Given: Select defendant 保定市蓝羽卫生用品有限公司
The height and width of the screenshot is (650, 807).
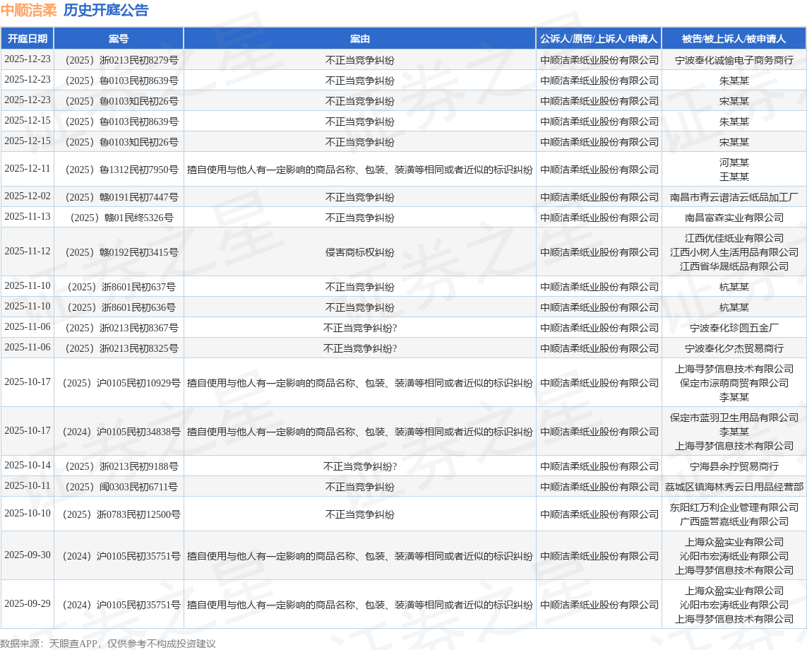Looking at the screenshot, I should [734, 418].
